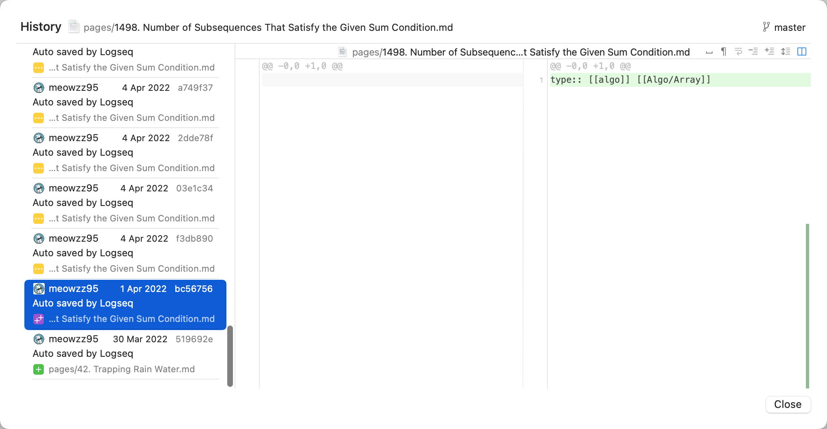Enable word wrap in diff viewer
This screenshot has width=827, height=429.
pyautogui.click(x=738, y=51)
